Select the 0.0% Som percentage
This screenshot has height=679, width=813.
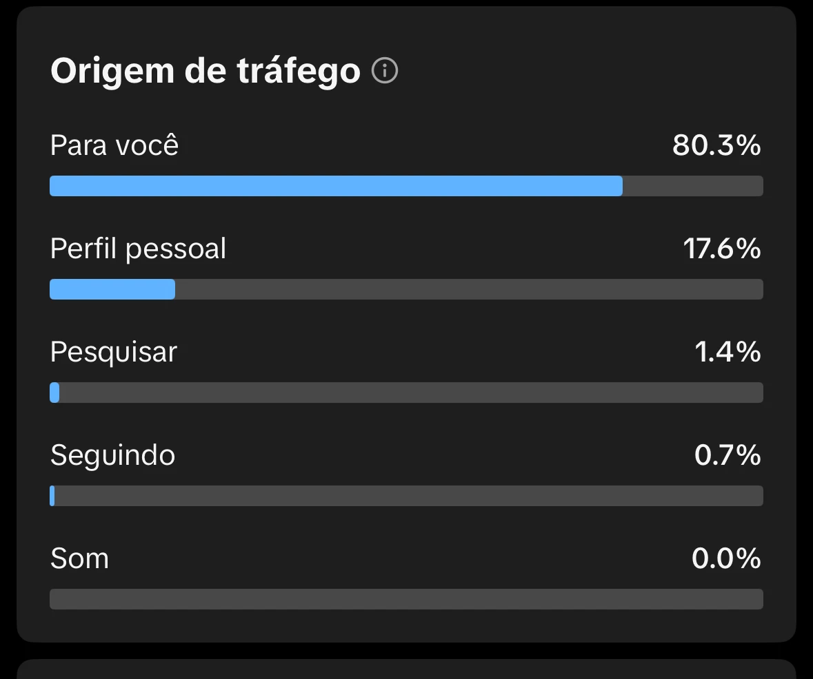[726, 558]
